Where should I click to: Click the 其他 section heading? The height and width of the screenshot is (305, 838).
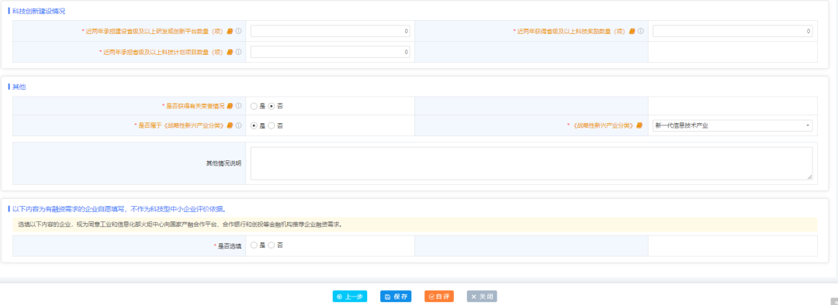[x=19, y=87]
